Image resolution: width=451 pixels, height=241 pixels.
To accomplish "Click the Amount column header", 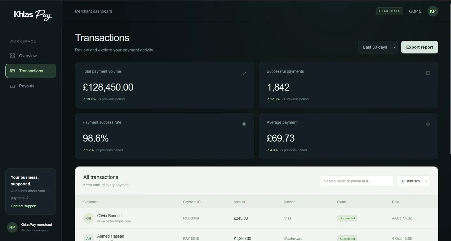I will click(239, 202).
